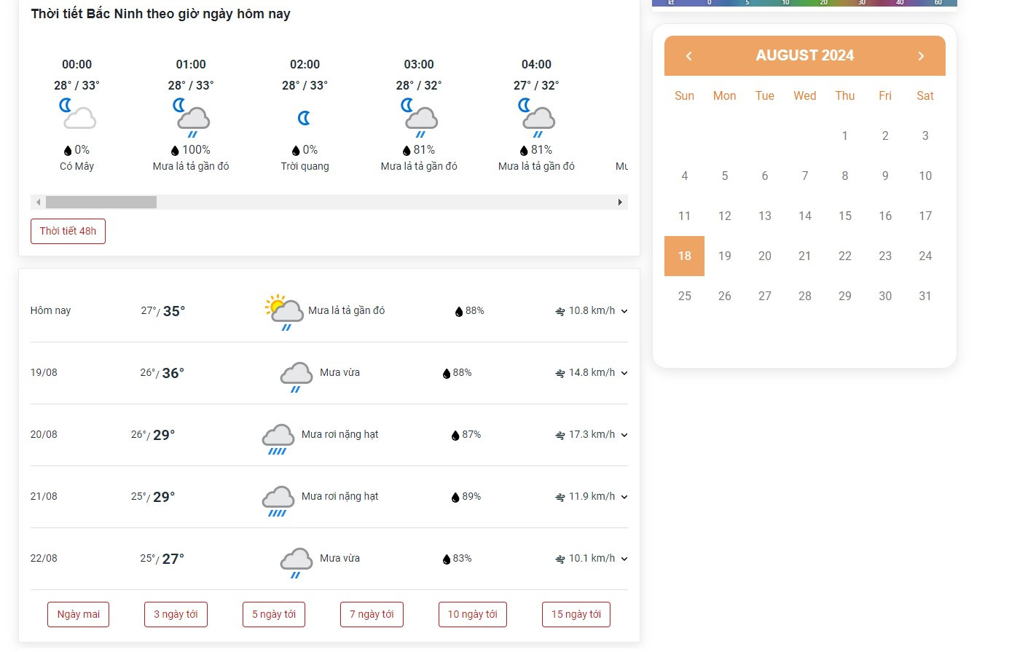This screenshot has height=652, width=1009.
Task: Click the Thời tiết Bắc Ninh theo giờ heading
Action: (160, 14)
